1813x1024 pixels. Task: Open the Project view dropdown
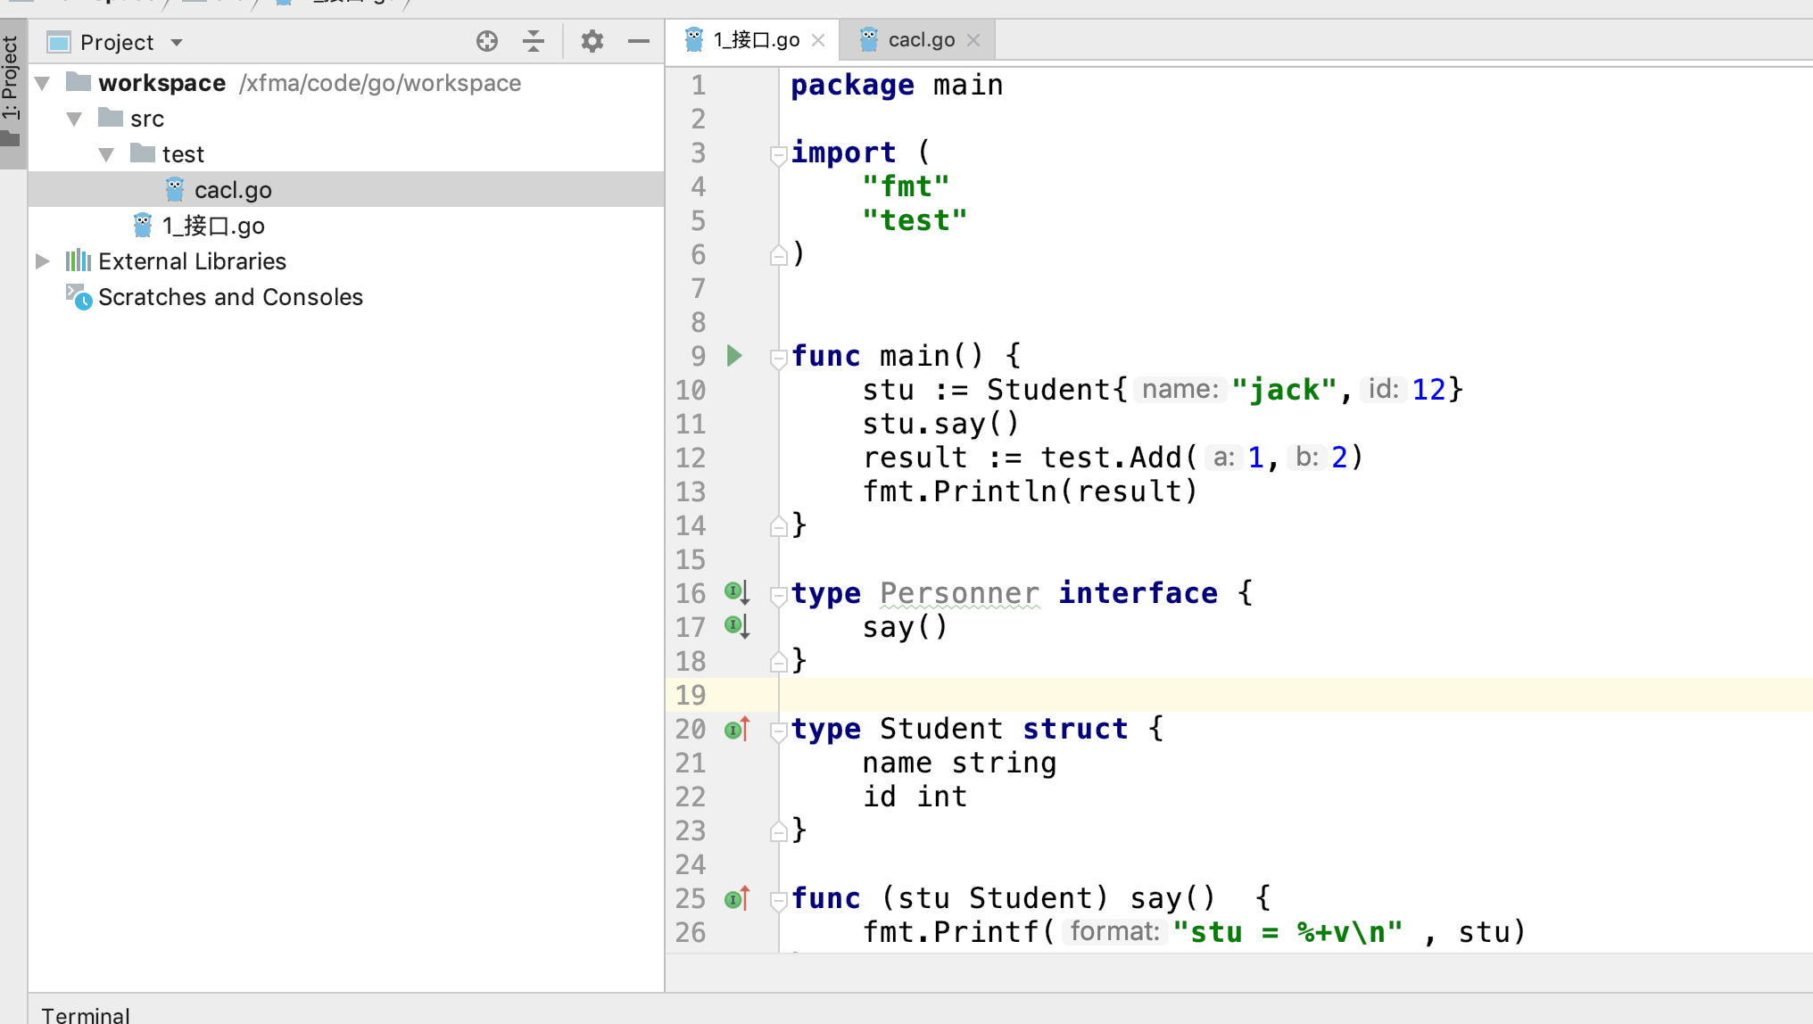[x=177, y=43]
